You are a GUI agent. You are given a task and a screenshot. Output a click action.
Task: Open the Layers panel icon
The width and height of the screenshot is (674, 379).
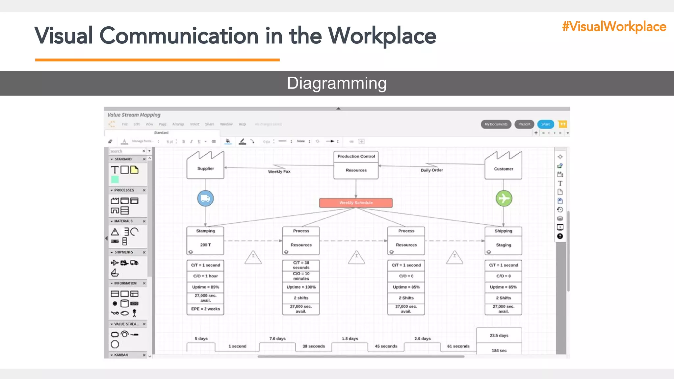560,218
